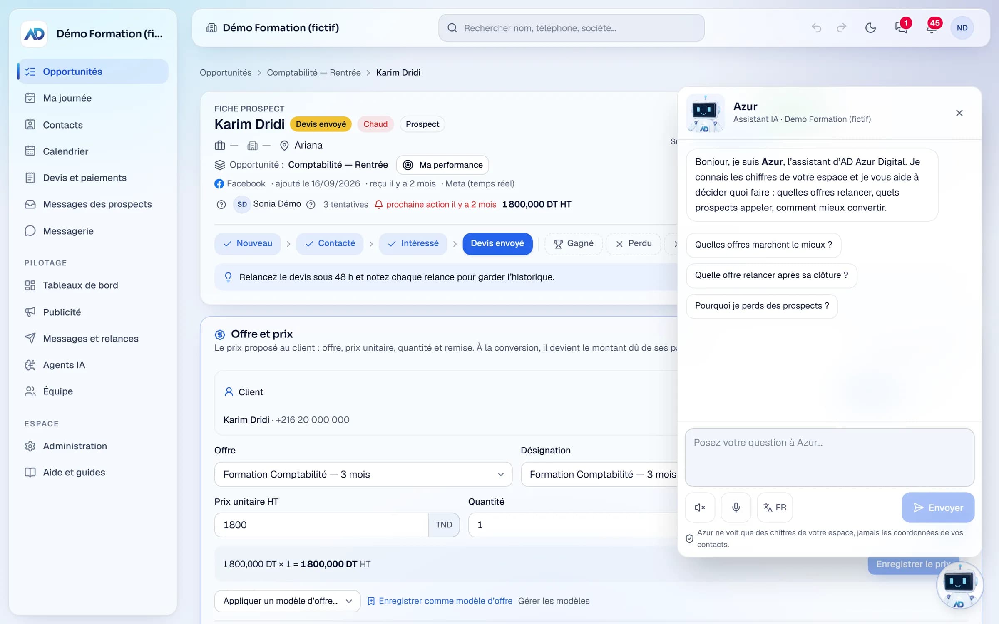Select the Devis envoyé stage
This screenshot has width=999, height=624.
click(x=497, y=243)
